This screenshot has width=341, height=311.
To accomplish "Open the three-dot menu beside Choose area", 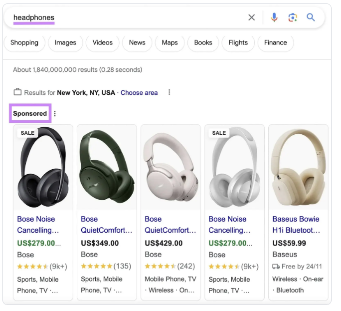I will coord(170,92).
